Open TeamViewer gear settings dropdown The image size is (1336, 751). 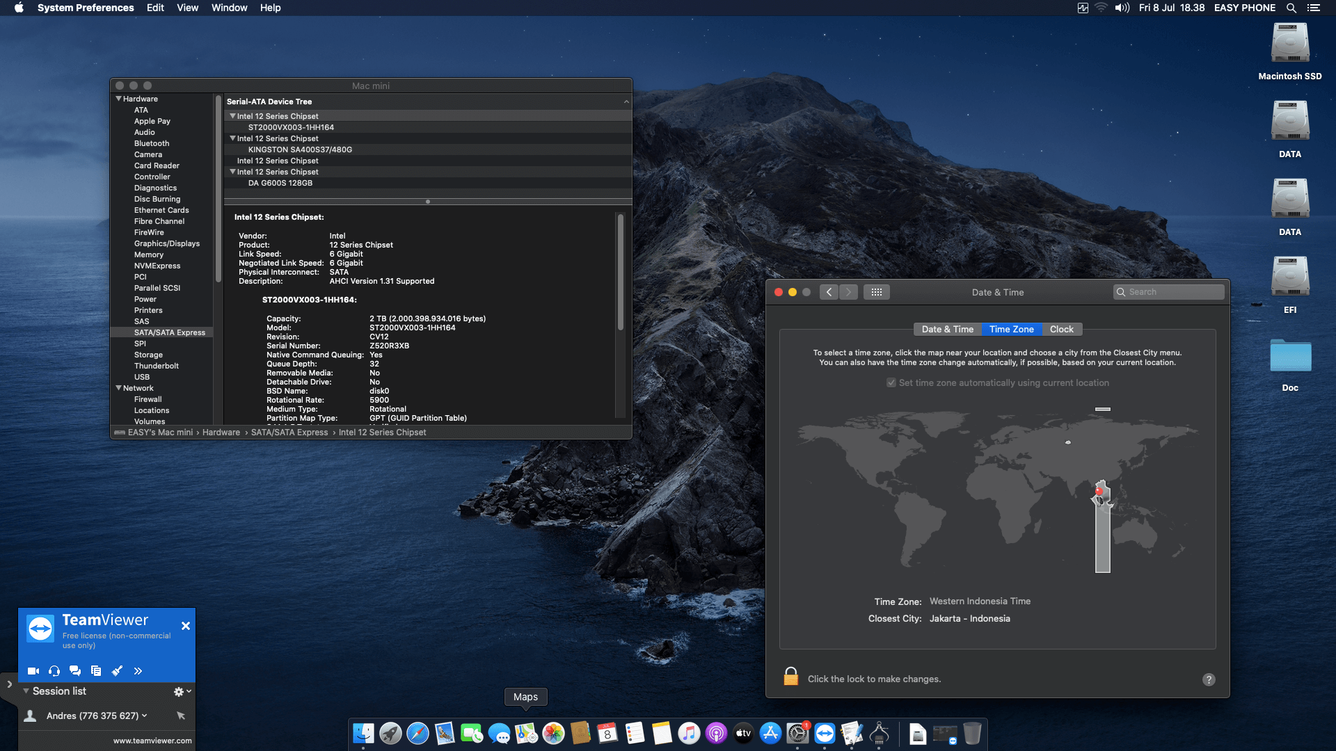[182, 691]
